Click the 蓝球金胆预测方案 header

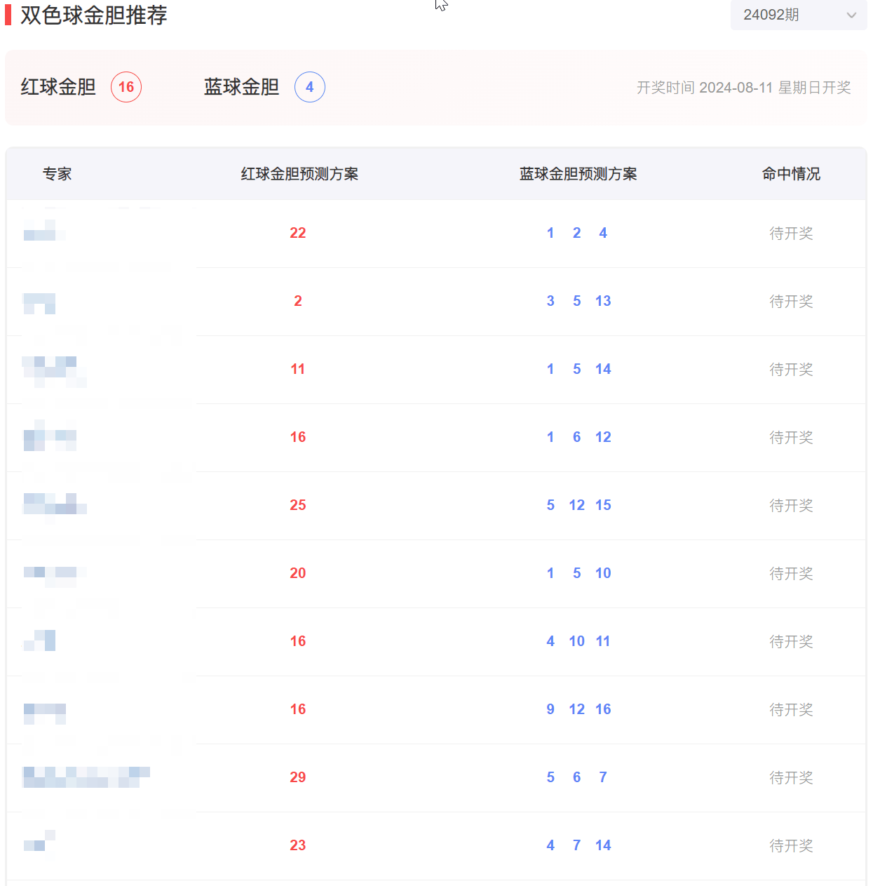coord(578,173)
